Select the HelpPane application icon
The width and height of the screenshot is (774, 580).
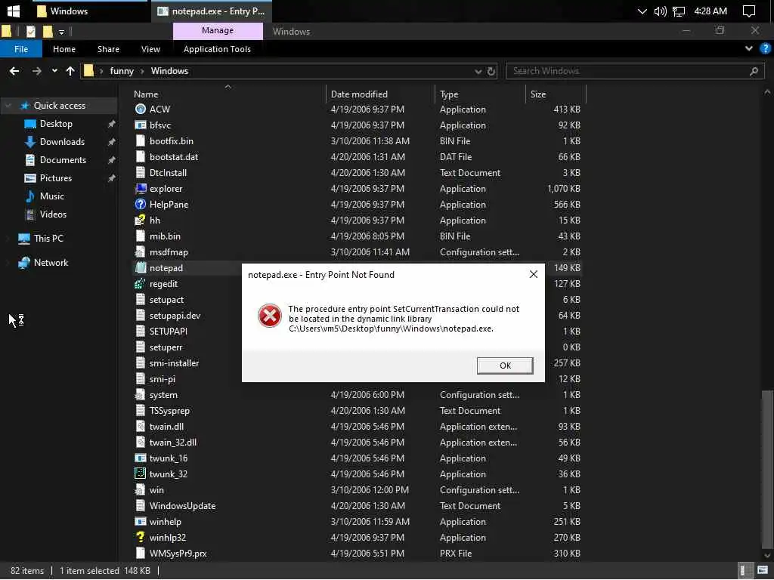[x=140, y=205]
